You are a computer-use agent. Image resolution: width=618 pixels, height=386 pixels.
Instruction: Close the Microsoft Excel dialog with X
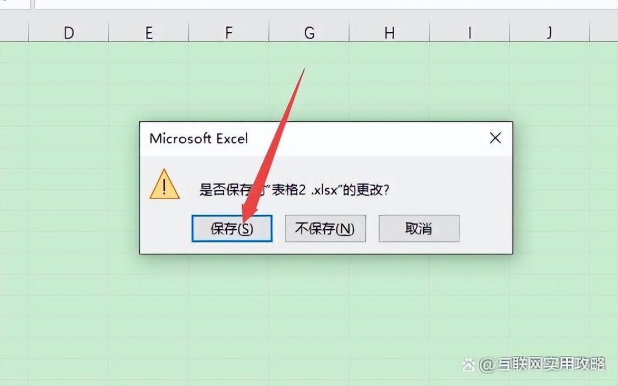click(495, 138)
